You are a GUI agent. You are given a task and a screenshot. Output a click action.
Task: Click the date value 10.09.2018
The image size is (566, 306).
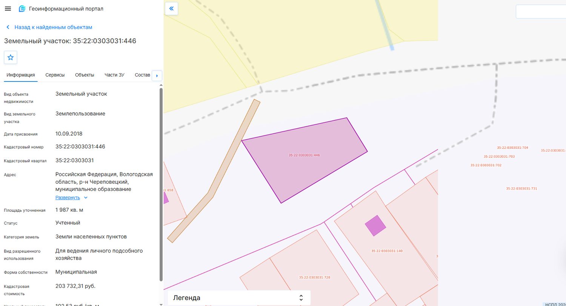(x=69, y=134)
